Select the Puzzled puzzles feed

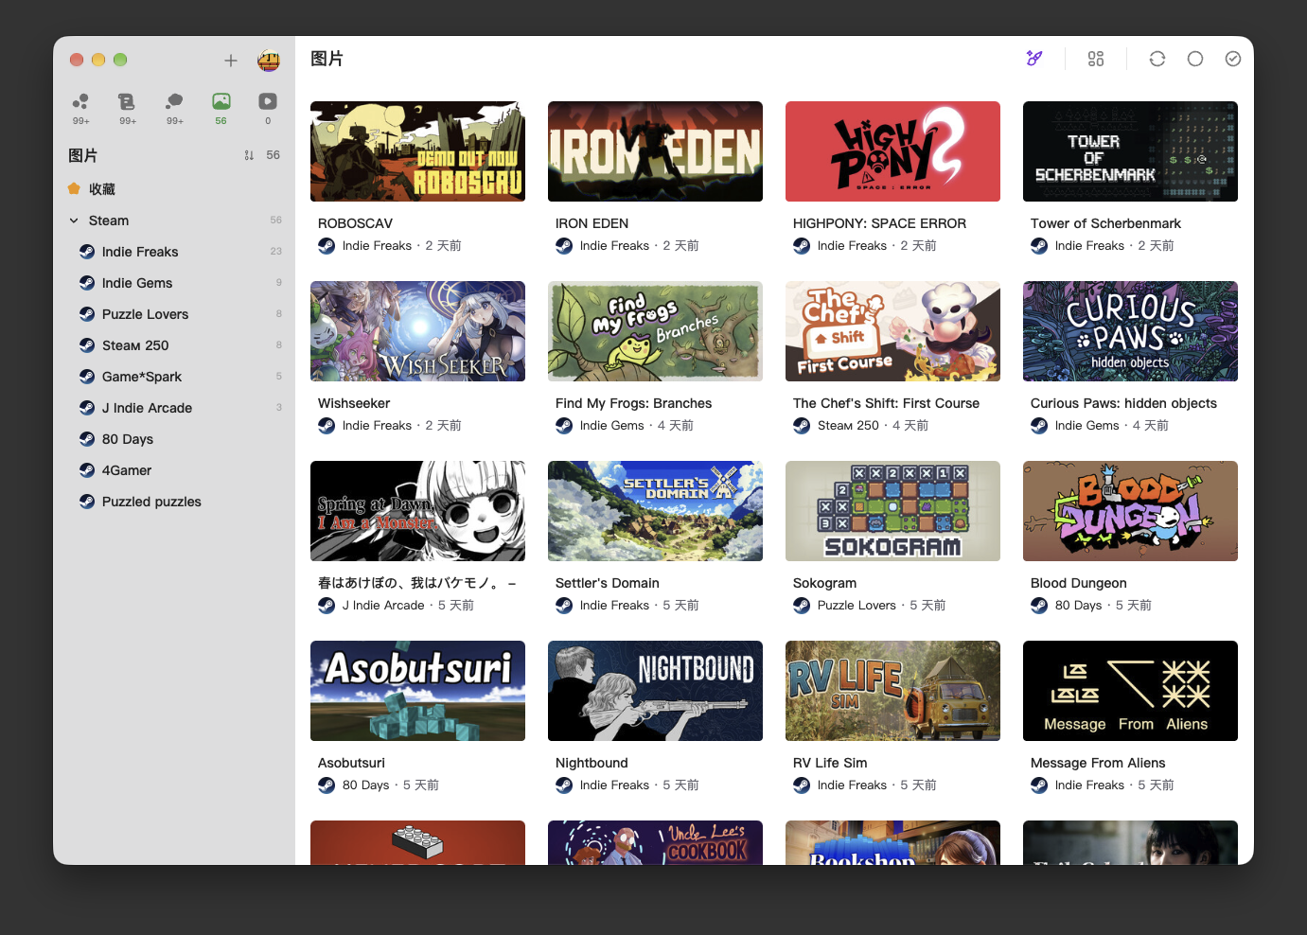click(174, 502)
